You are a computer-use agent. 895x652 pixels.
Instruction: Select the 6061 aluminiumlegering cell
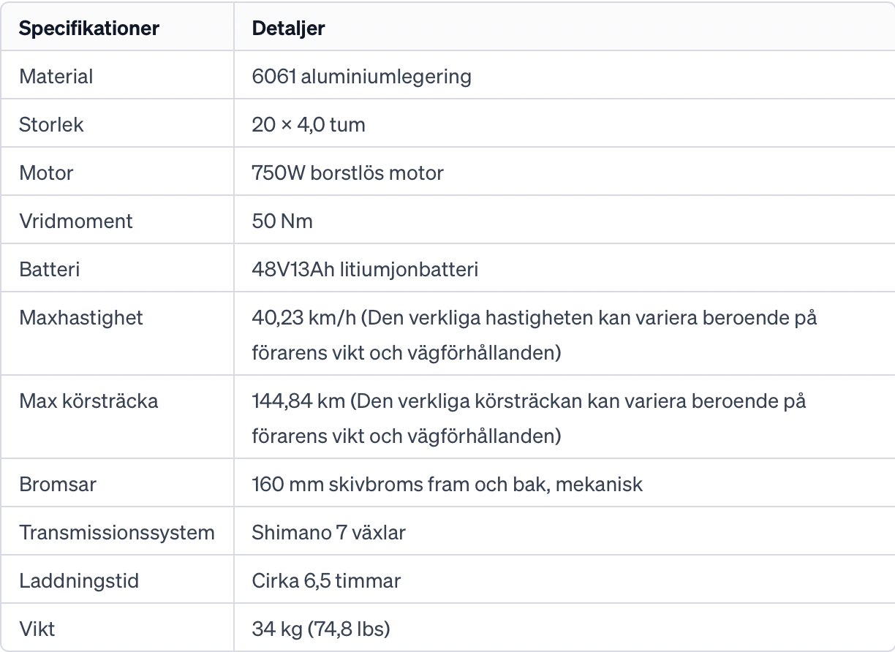pyautogui.click(x=361, y=76)
